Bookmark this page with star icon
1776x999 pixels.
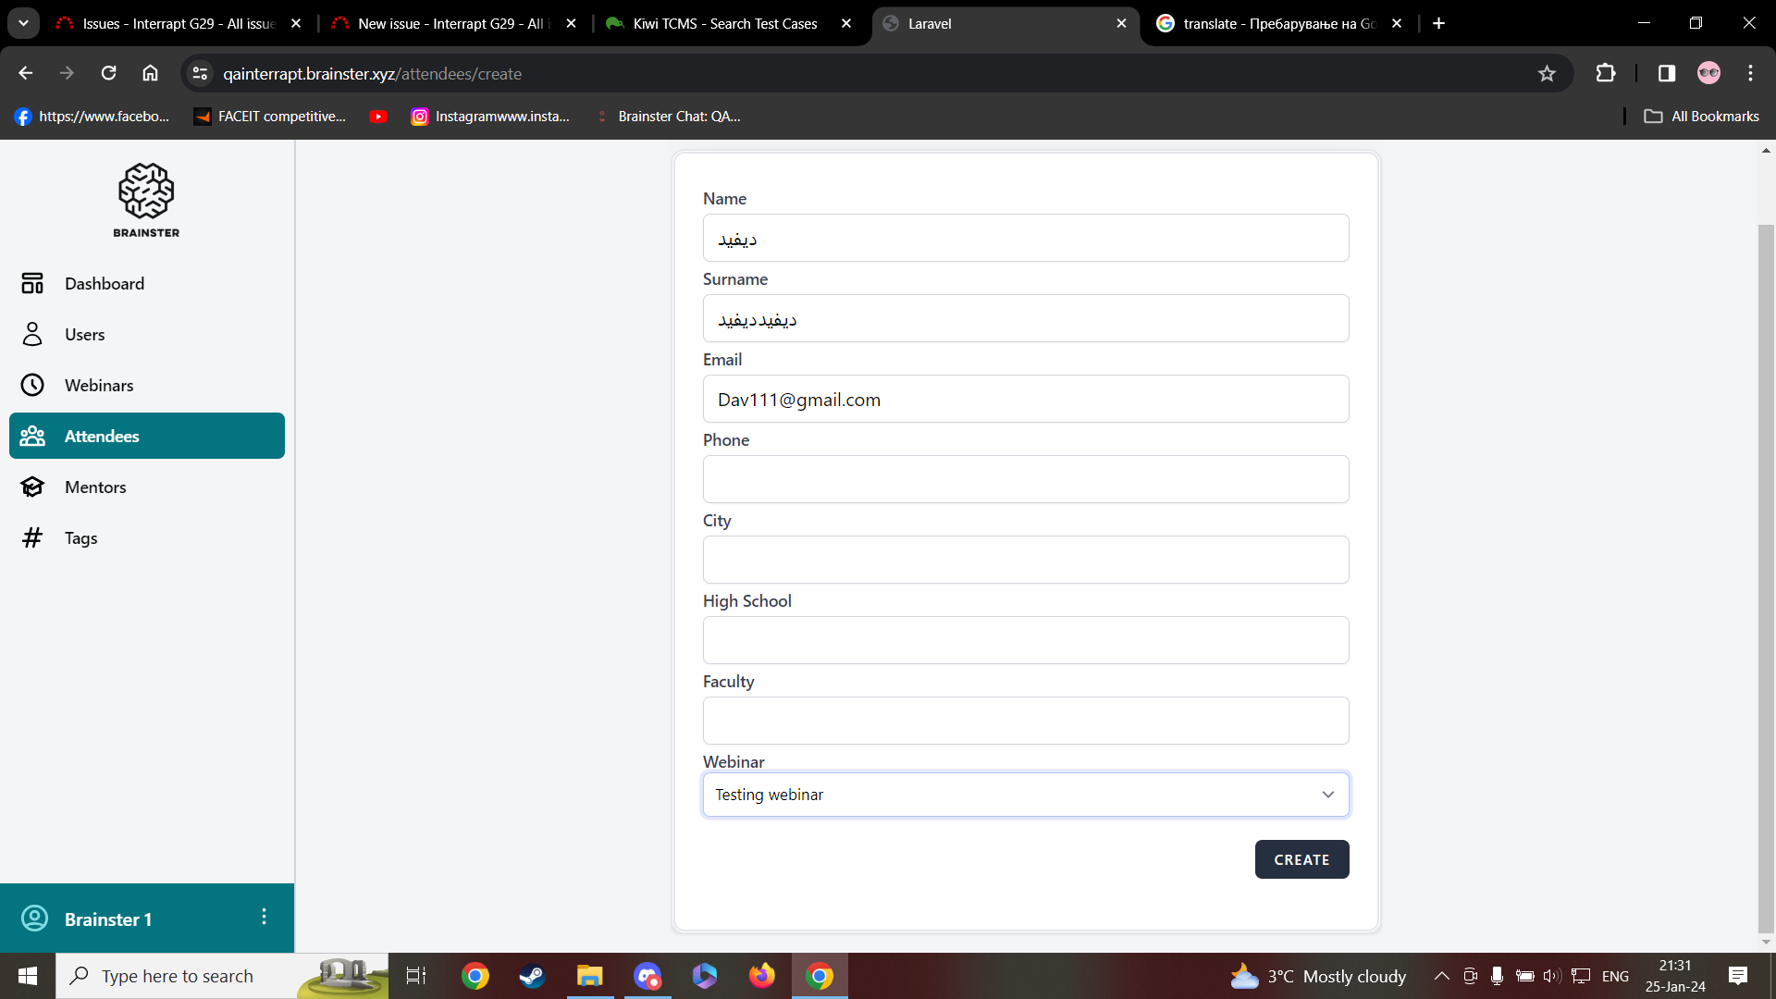point(1547,74)
